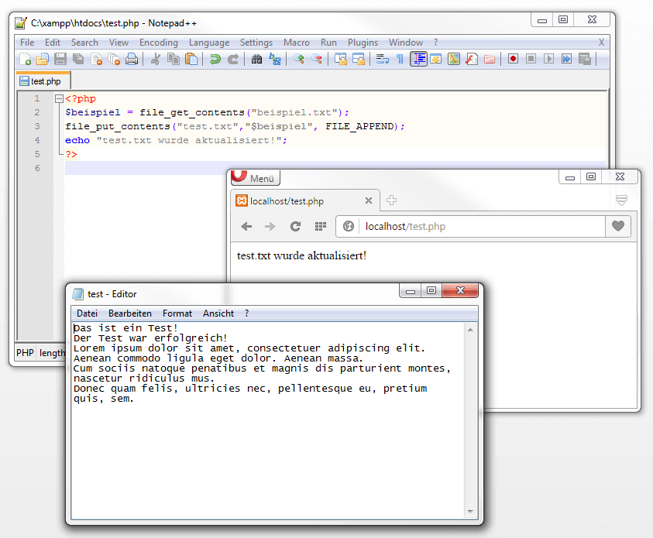Open Find with the binoculars icon
This screenshot has height=538, width=653.
pyautogui.click(x=256, y=59)
